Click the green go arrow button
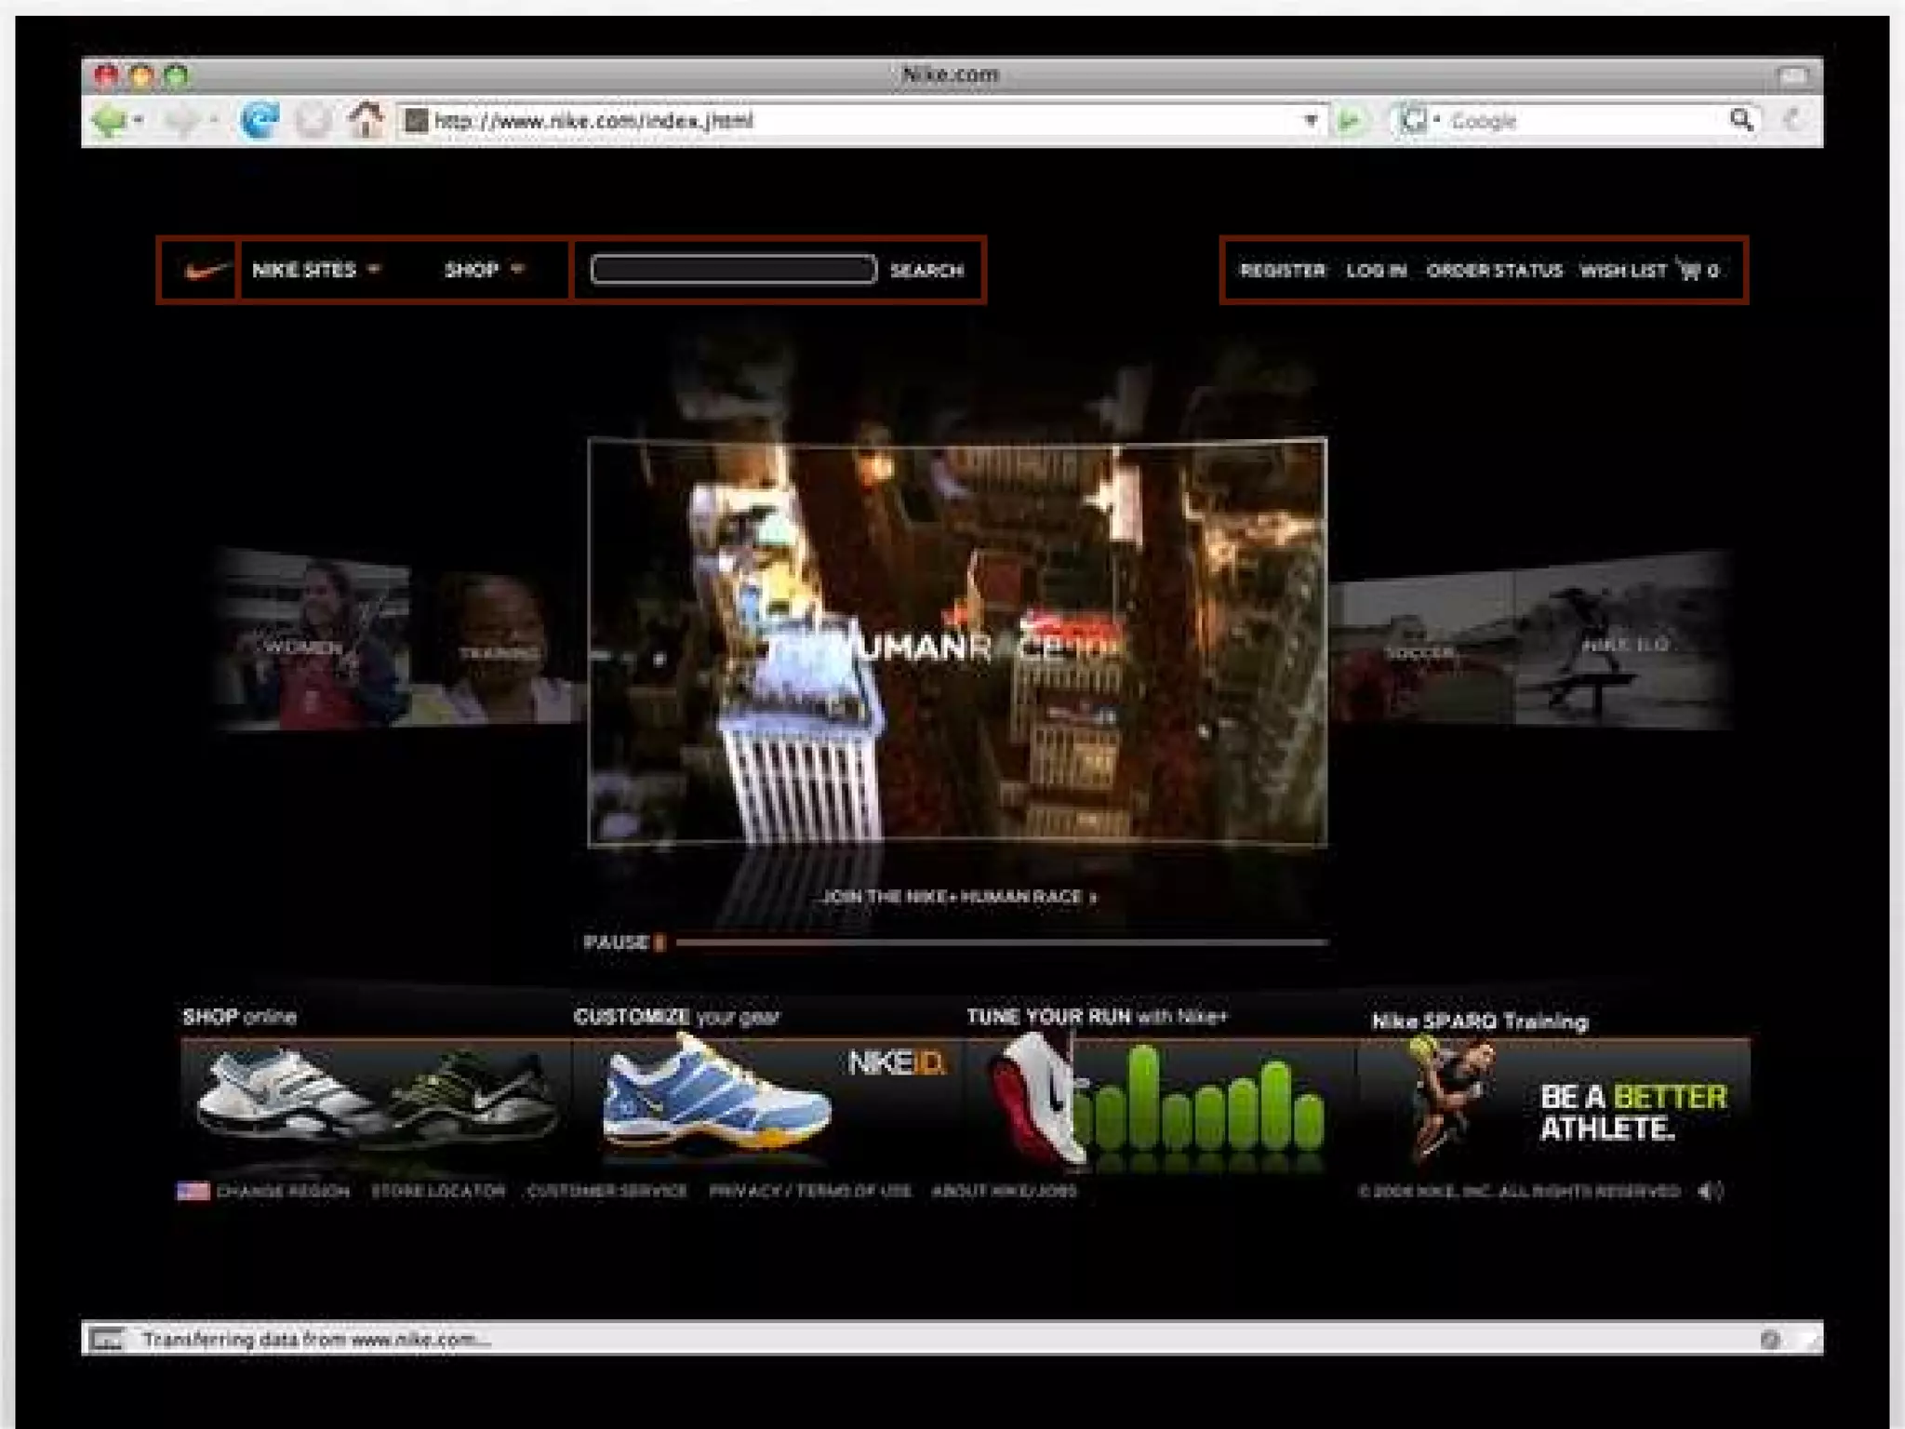The image size is (1905, 1429). click(1350, 120)
